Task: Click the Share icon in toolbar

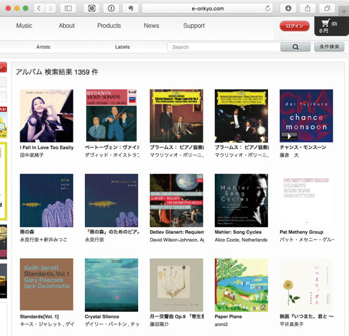Action: coord(308,8)
